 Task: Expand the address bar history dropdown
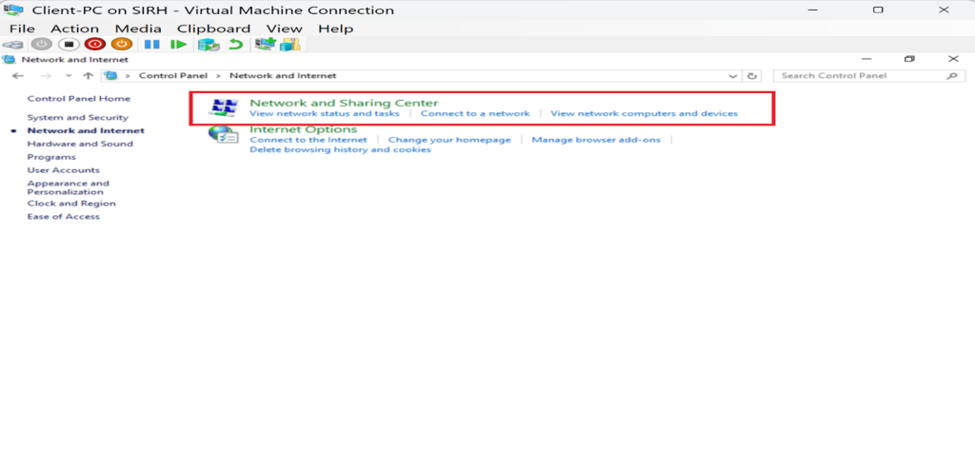click(731, 76)
